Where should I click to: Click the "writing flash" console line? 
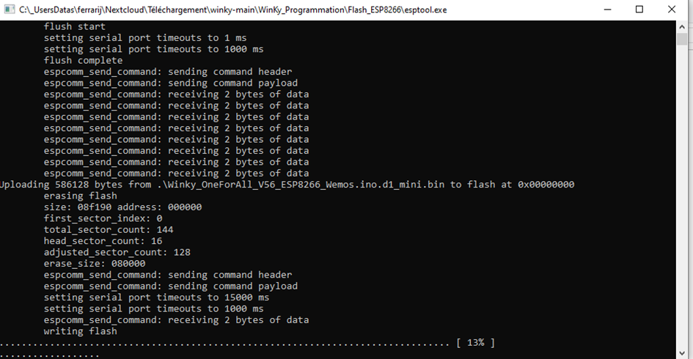point(81,331)
